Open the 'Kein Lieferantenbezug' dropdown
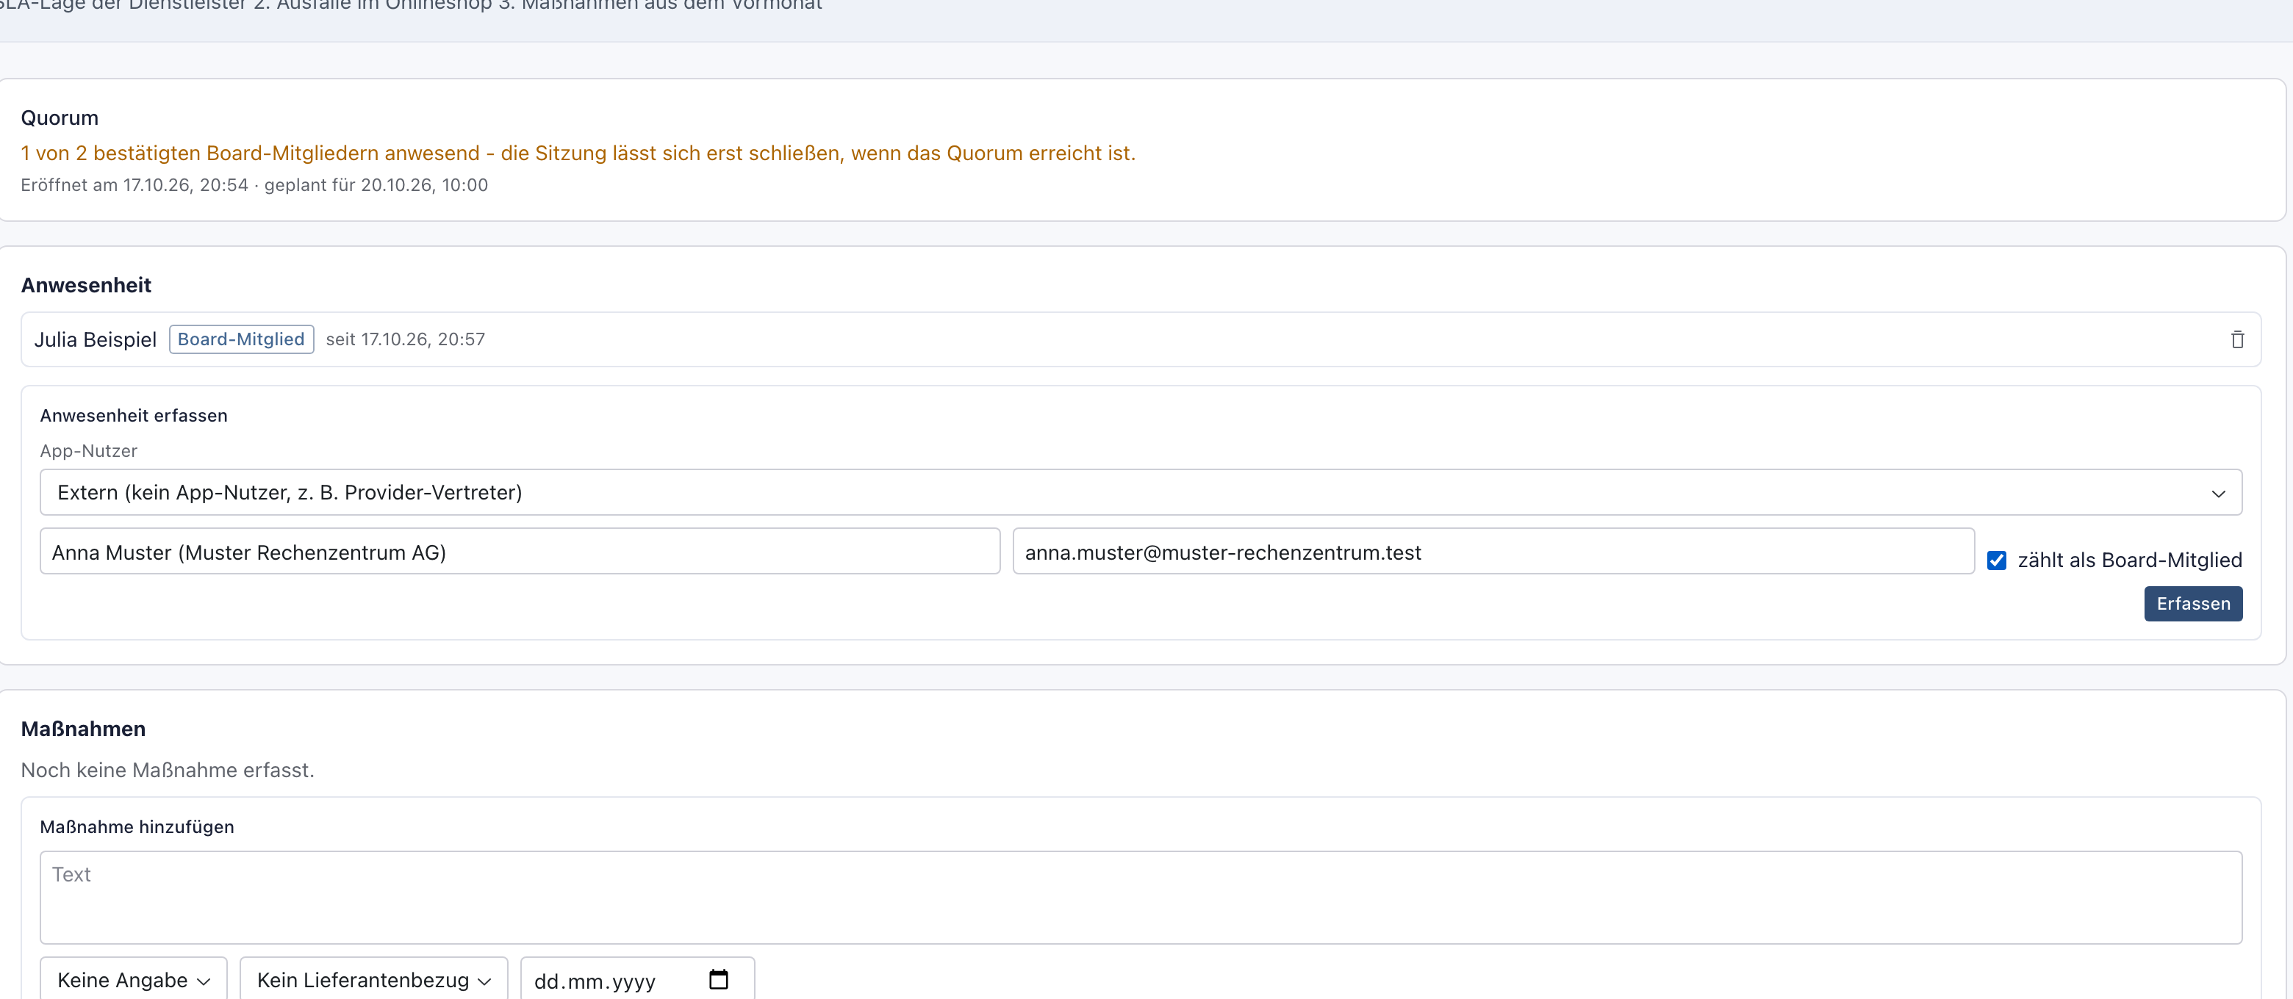 pyautogui.click(x=374, y=979)
